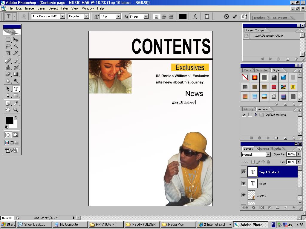Select the Lasso tool
This screenshot has height=229, width=306.
click(8, 46)
